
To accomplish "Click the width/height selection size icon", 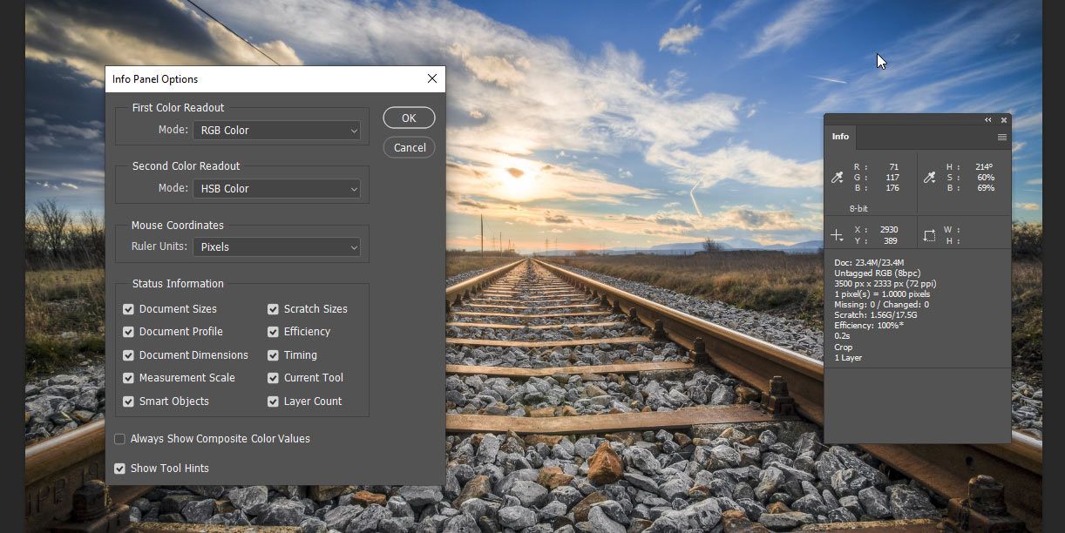I will click(x=929, y=235).
